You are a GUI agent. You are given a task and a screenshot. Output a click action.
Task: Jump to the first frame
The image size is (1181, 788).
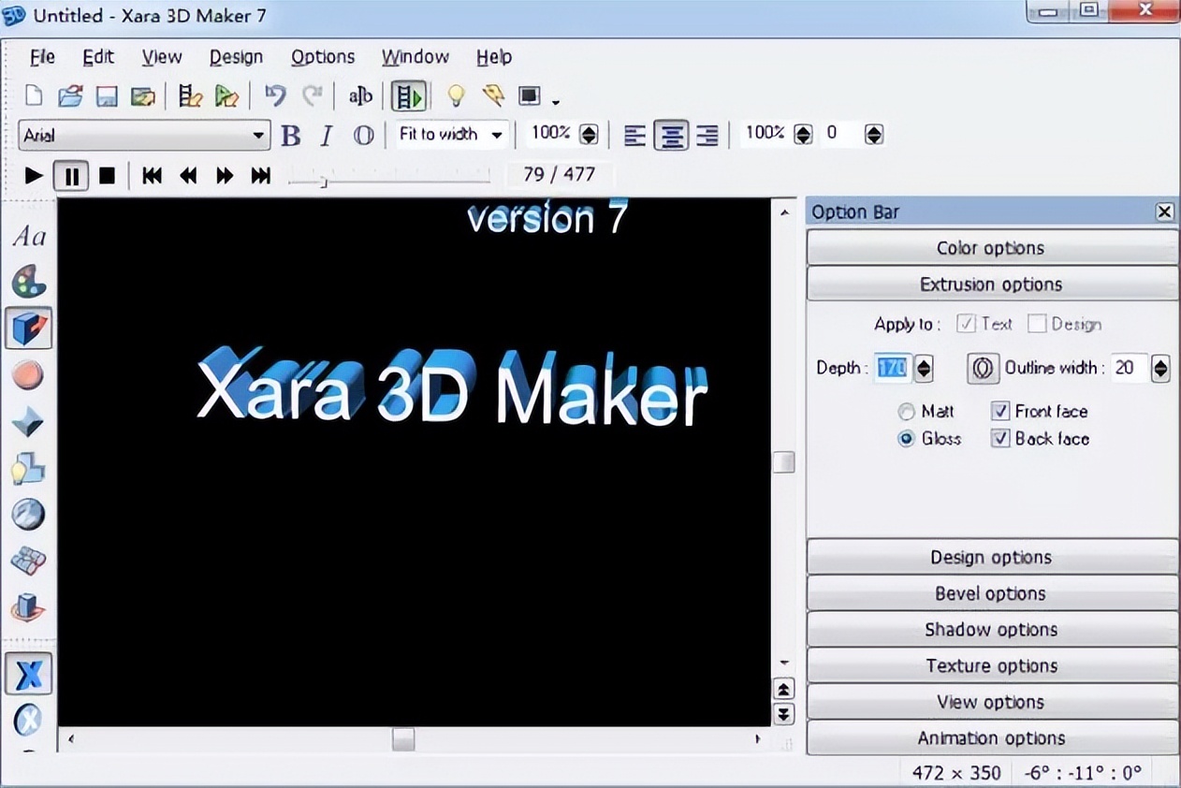coord(152,175)
